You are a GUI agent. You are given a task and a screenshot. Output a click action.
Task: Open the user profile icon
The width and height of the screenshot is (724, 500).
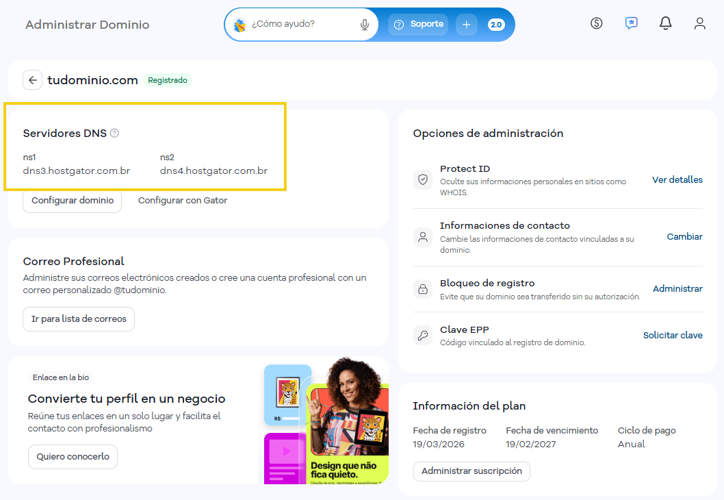[x=699, y=23]
